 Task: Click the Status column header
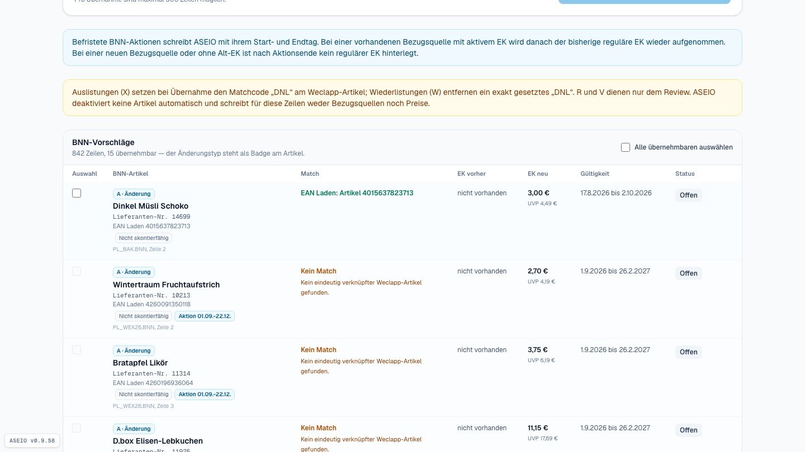pyautogui.click(x=685, y=174)
